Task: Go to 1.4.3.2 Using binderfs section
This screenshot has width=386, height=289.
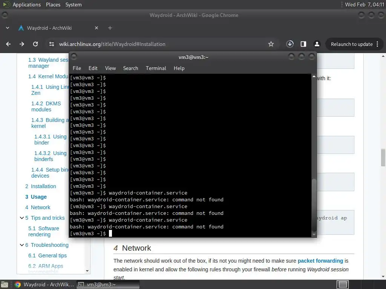Action: (50, 156)
